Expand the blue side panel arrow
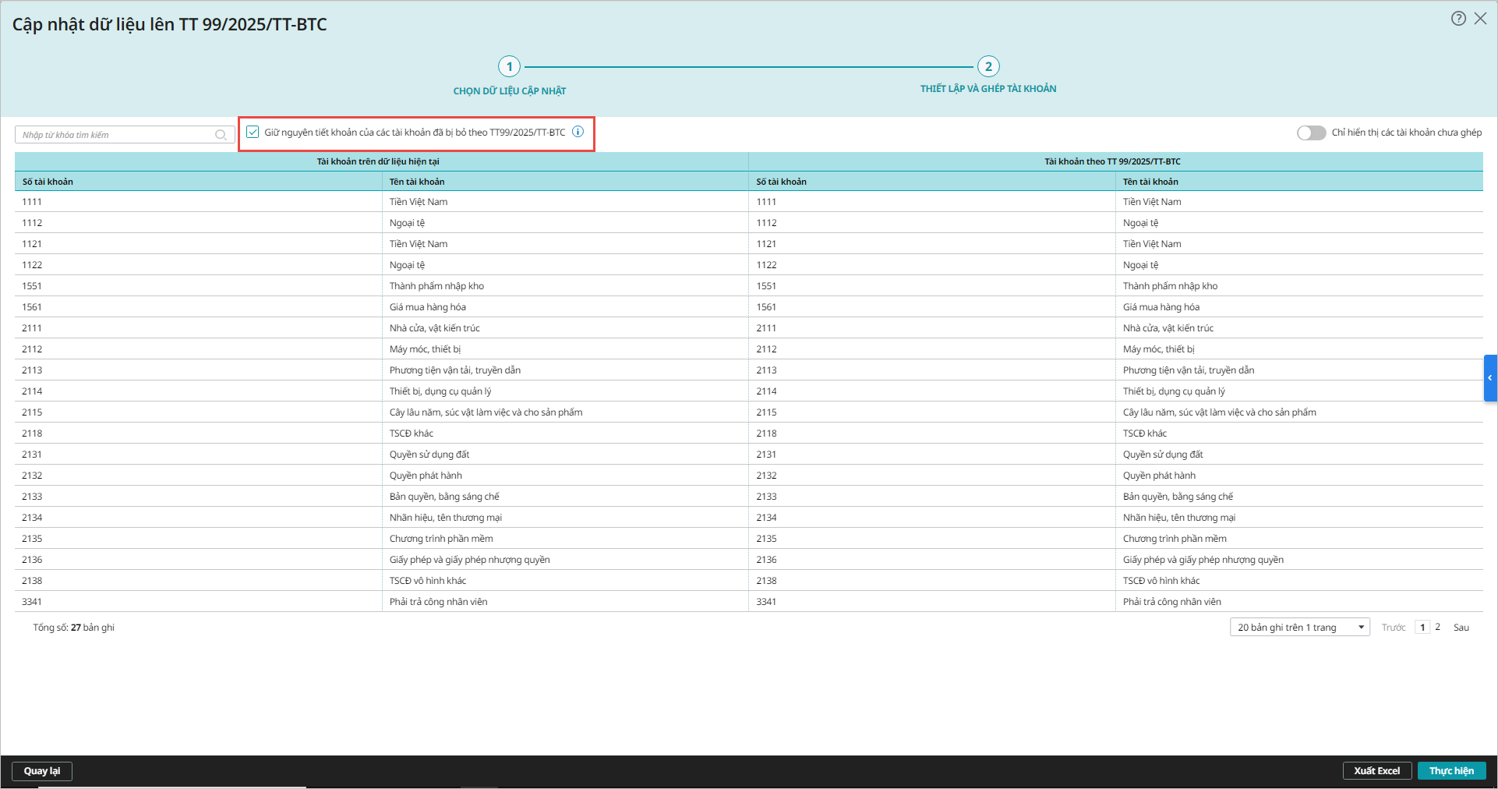Screen dimensions: 1498x789 pyautogui.click(x=1489, y=378)
